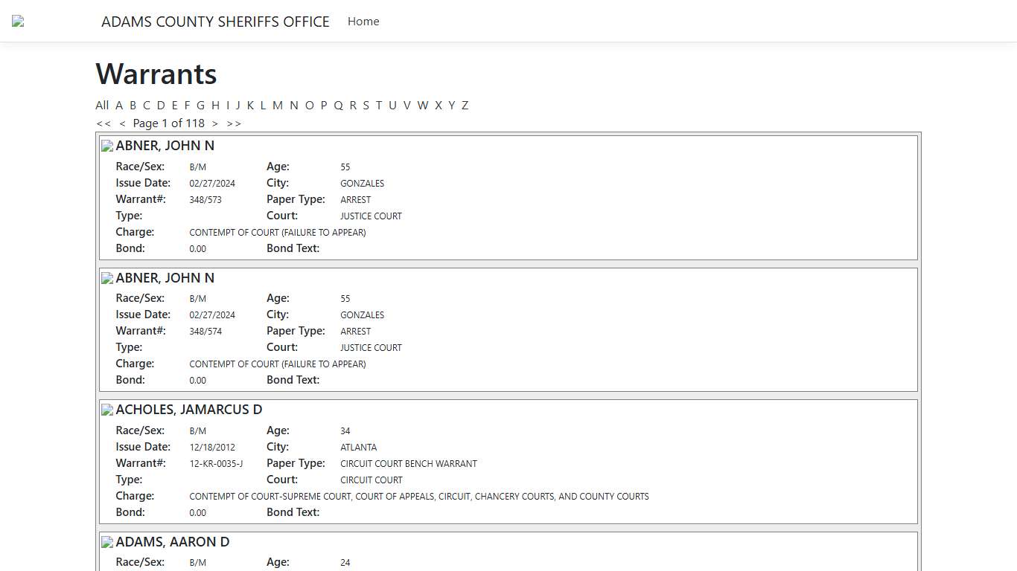Click the photo placeholder beside ABNER, JOHN N

106,146
